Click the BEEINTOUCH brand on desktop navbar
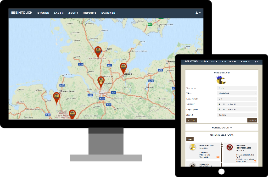The image size is (268, 177). coord(22,13)
